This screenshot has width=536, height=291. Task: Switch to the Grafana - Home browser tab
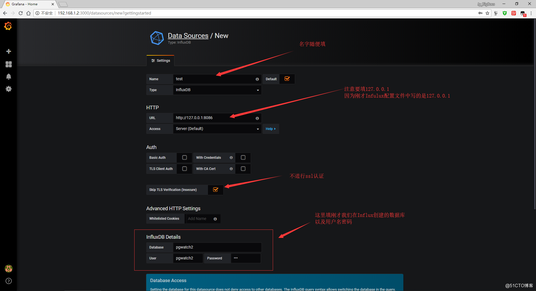click(x=29, y=4)
